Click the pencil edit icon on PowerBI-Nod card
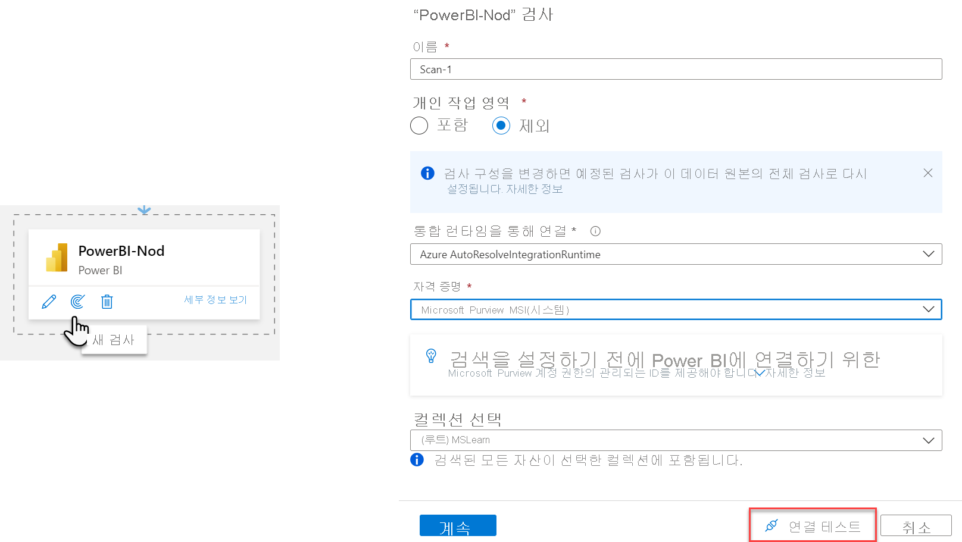 pos(49,302)
